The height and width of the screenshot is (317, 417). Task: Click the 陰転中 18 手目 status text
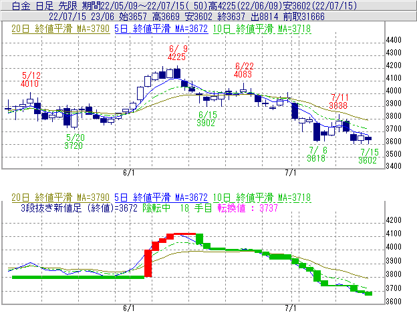click(x=177, y=208)
